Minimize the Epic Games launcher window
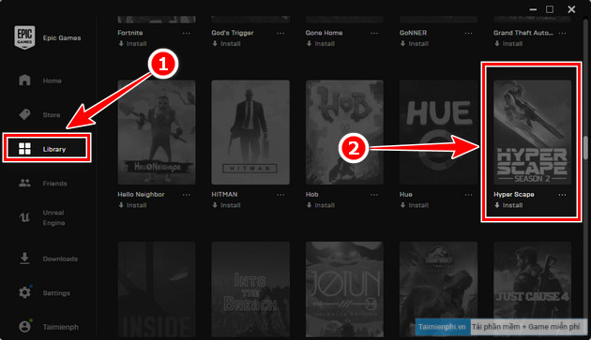591x340 pixels. tap(533, 9)
